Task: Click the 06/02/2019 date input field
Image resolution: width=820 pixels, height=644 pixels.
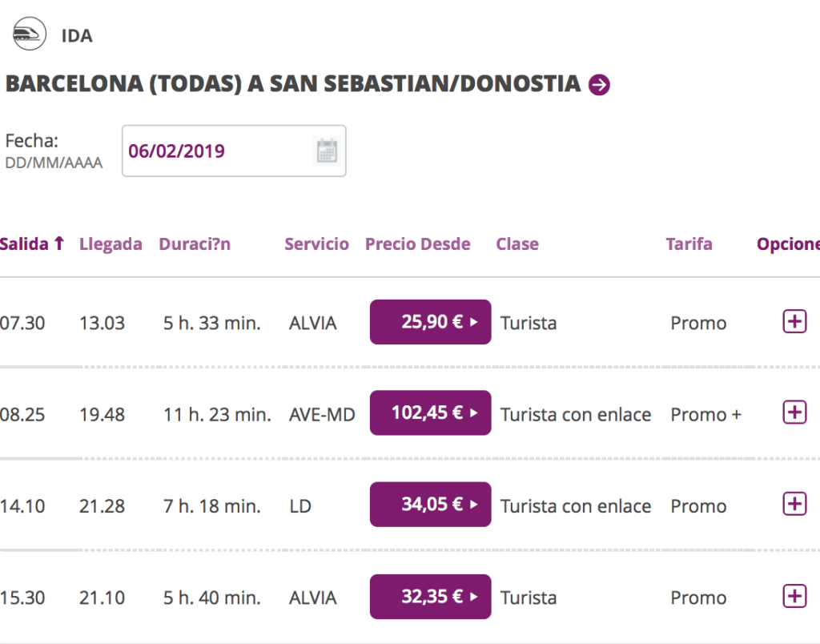Action: (234, 151)
